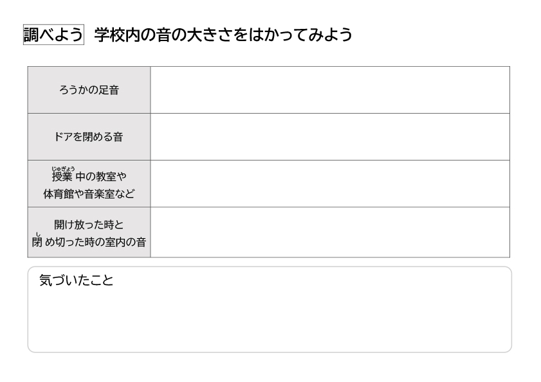Click the 開け放った時と row label cell
The image size is (541, 382).
pos(89,232)
